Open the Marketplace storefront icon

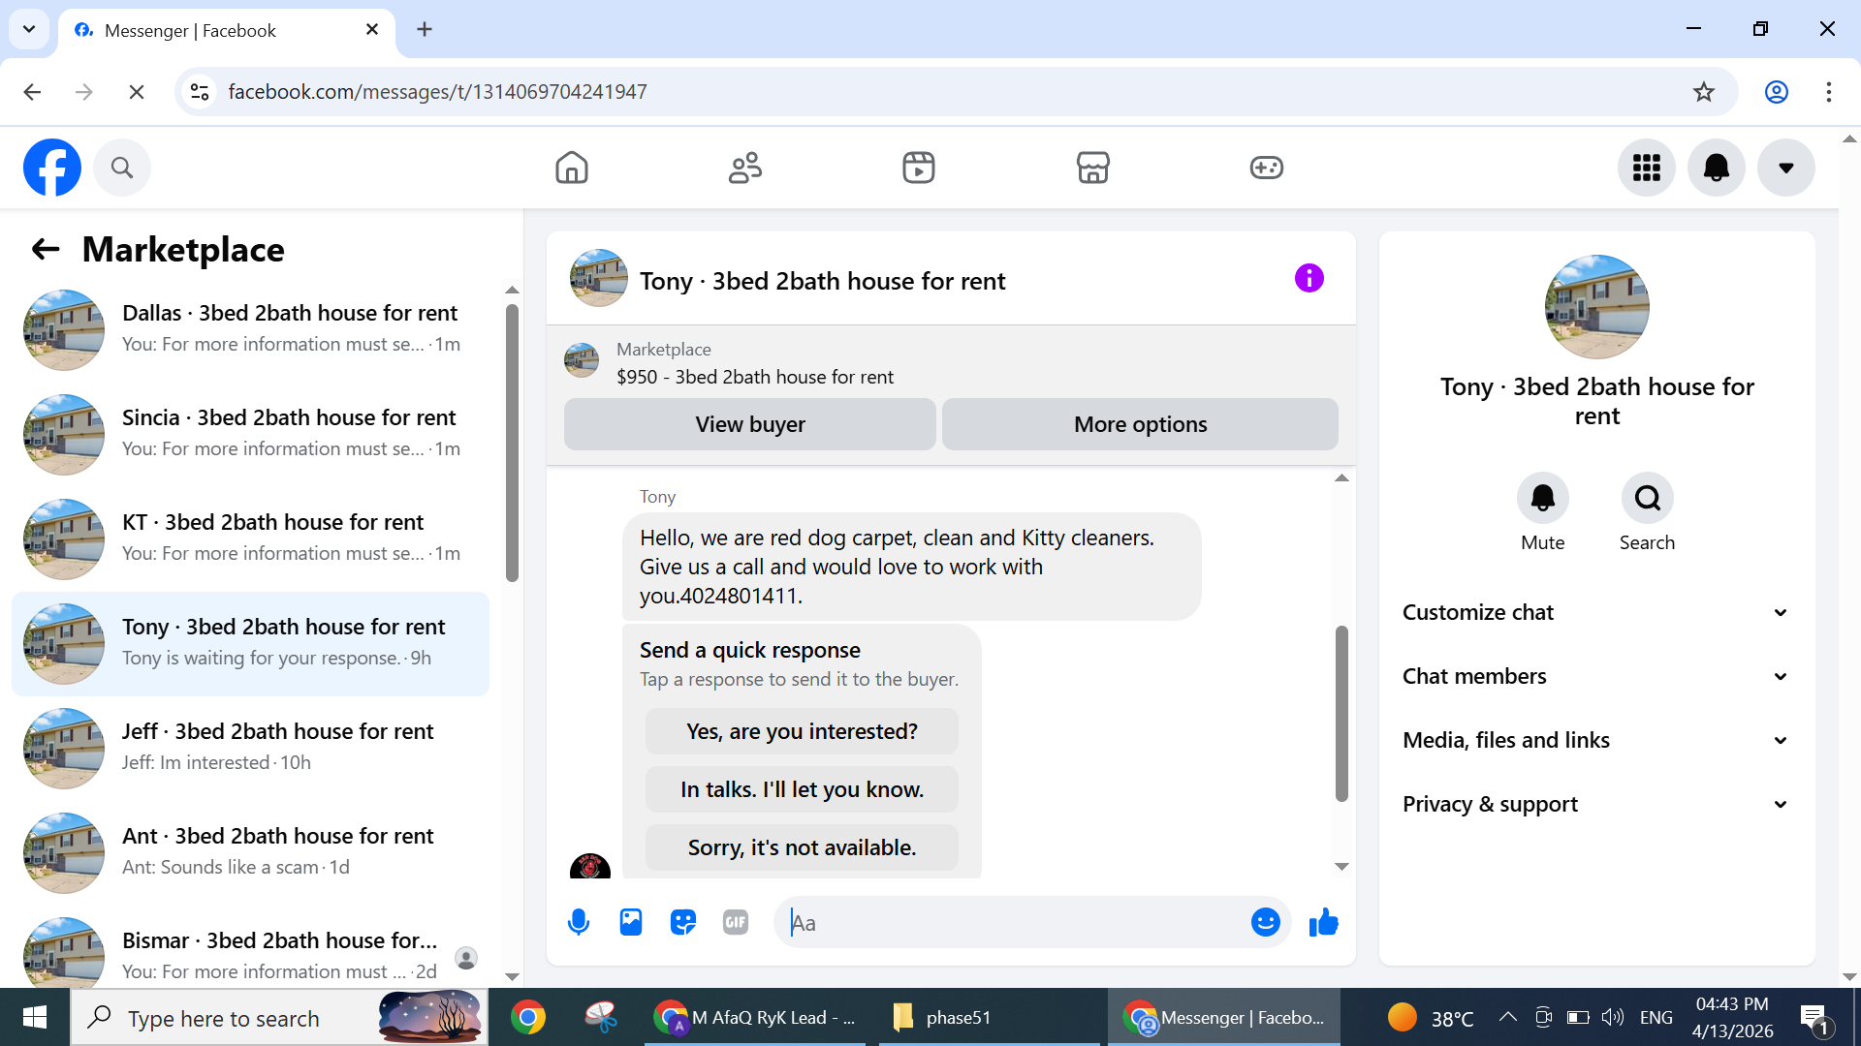1093,168
